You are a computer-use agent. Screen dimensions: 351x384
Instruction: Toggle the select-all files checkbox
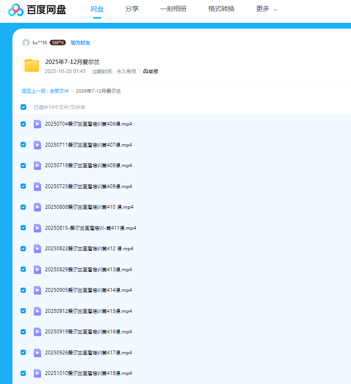pos(23,107)
